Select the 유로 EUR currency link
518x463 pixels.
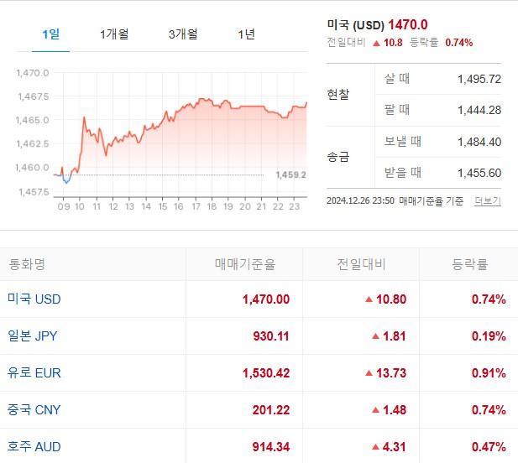[x=34, y=373]
